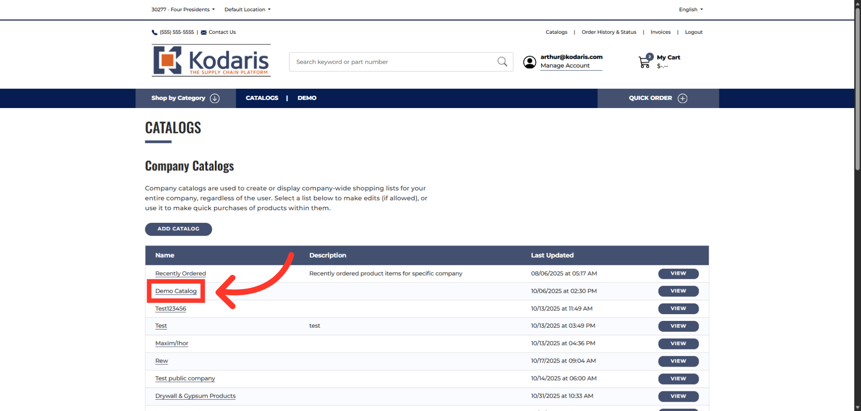Open the Test public company catalog
This screenshot has width=861, height=411.
[x=185, y=378]
